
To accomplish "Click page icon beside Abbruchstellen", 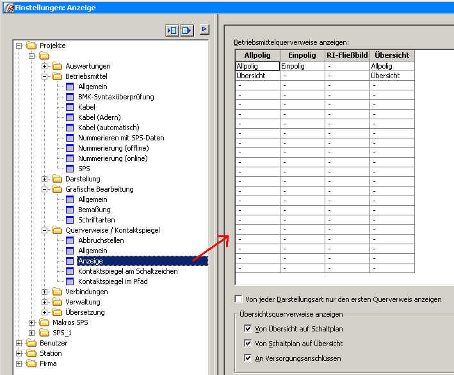I will (70, 240).
